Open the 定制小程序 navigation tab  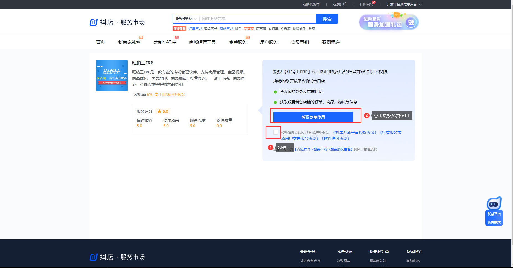coord(165,42)
